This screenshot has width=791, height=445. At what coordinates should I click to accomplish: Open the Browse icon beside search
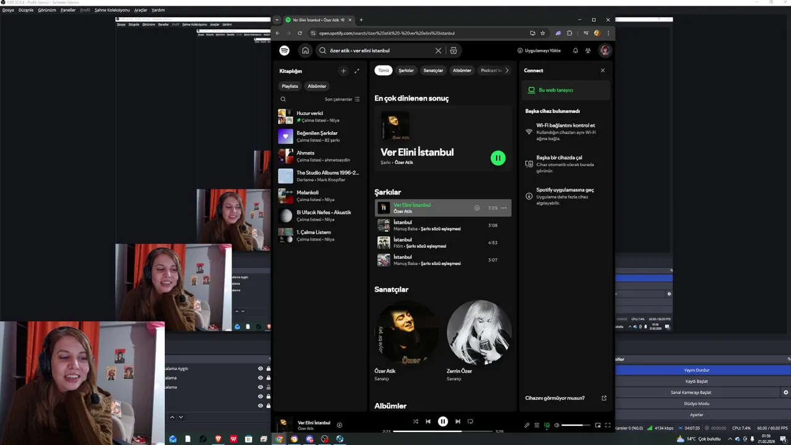pyautogui.click(x=454, y=51)
